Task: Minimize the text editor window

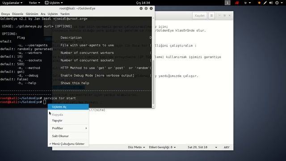Action: pyautogui.click(x=219, y=16)
